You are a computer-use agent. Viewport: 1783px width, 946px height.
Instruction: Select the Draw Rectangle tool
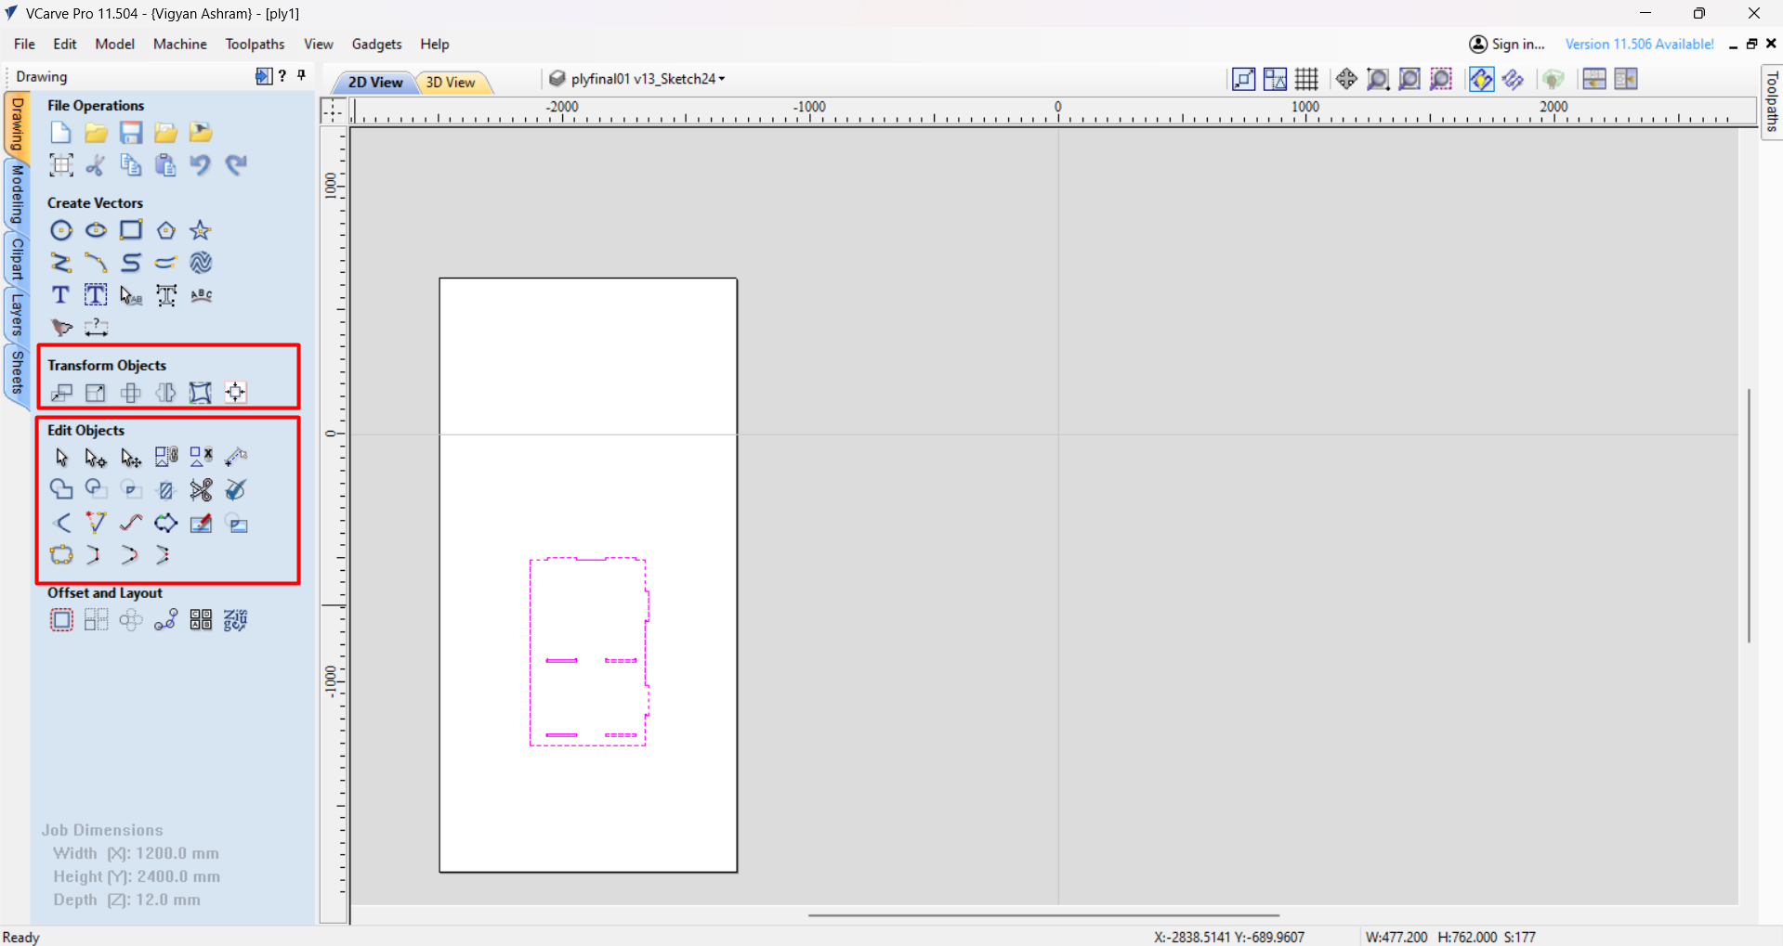click(x=131, y=230)
